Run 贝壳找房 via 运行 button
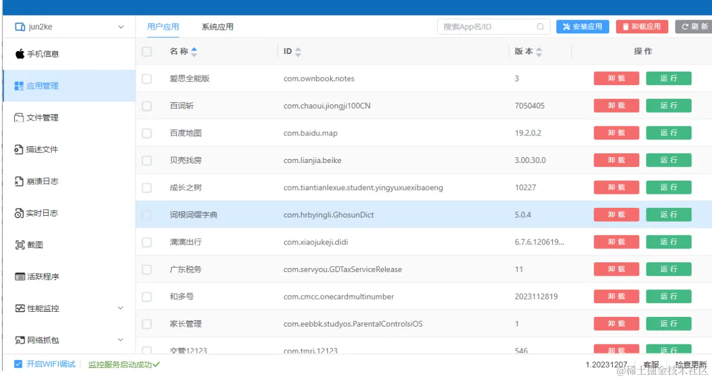 (669, 160)
